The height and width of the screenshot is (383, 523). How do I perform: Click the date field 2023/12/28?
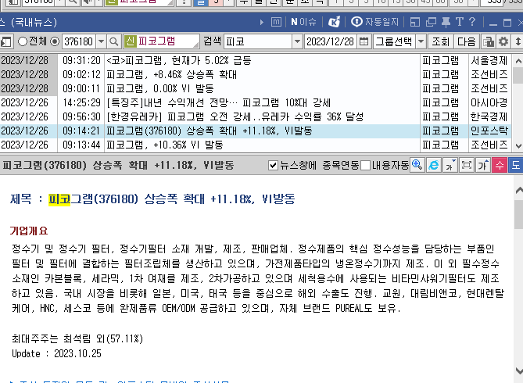coord(330,41)
